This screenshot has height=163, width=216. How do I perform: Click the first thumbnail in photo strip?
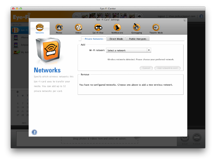point(85,16)
